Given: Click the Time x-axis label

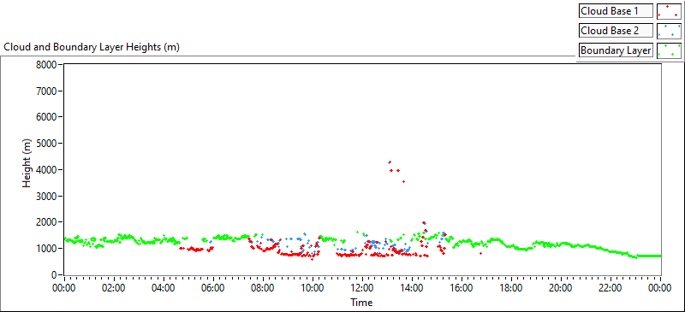Looking at the screenshot, I should pyautogui.click(x=361, y=303).
